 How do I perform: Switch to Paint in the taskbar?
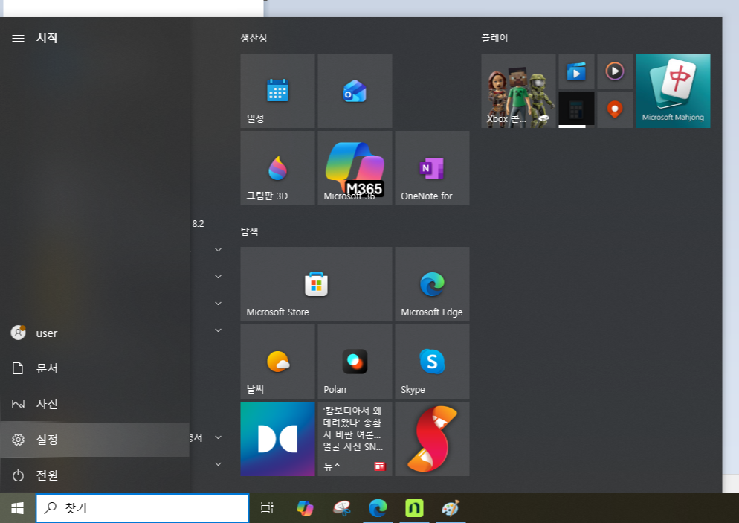click(451, 508)
